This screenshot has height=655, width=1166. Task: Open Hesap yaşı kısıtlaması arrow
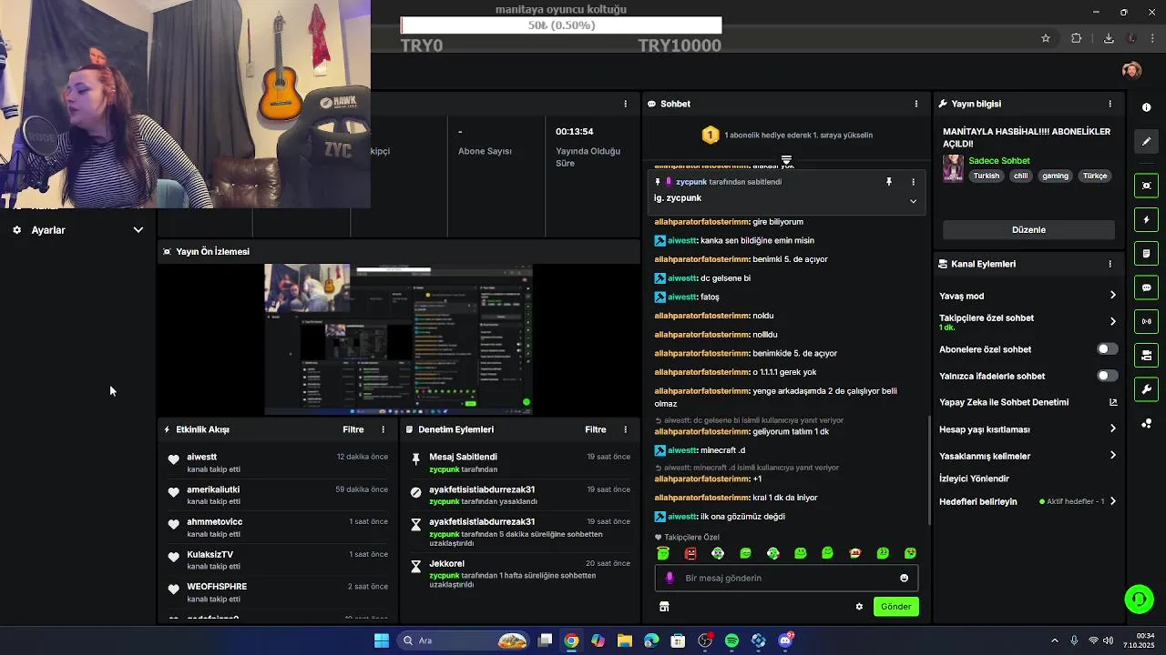point(1112,428)
